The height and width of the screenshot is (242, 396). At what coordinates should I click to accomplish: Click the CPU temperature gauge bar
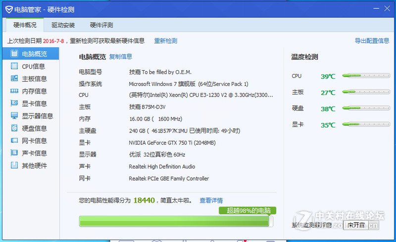366,76
